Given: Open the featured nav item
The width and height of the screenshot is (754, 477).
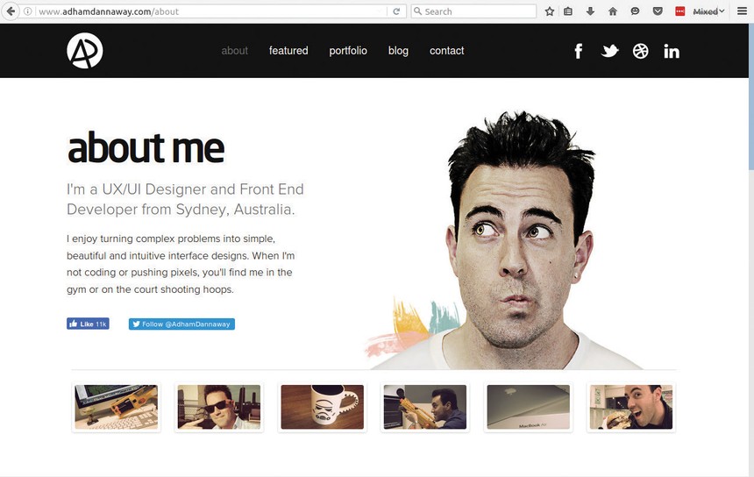Looking at the screenshot, I should point(288,51).
